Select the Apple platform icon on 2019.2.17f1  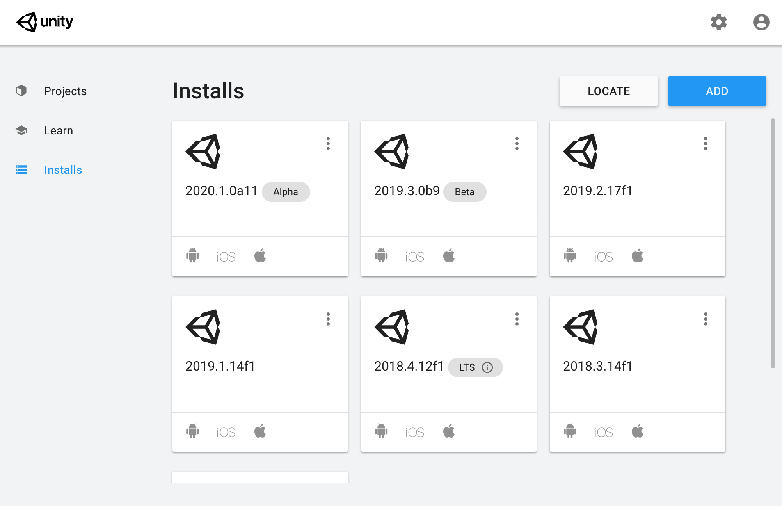pos(637,256)
